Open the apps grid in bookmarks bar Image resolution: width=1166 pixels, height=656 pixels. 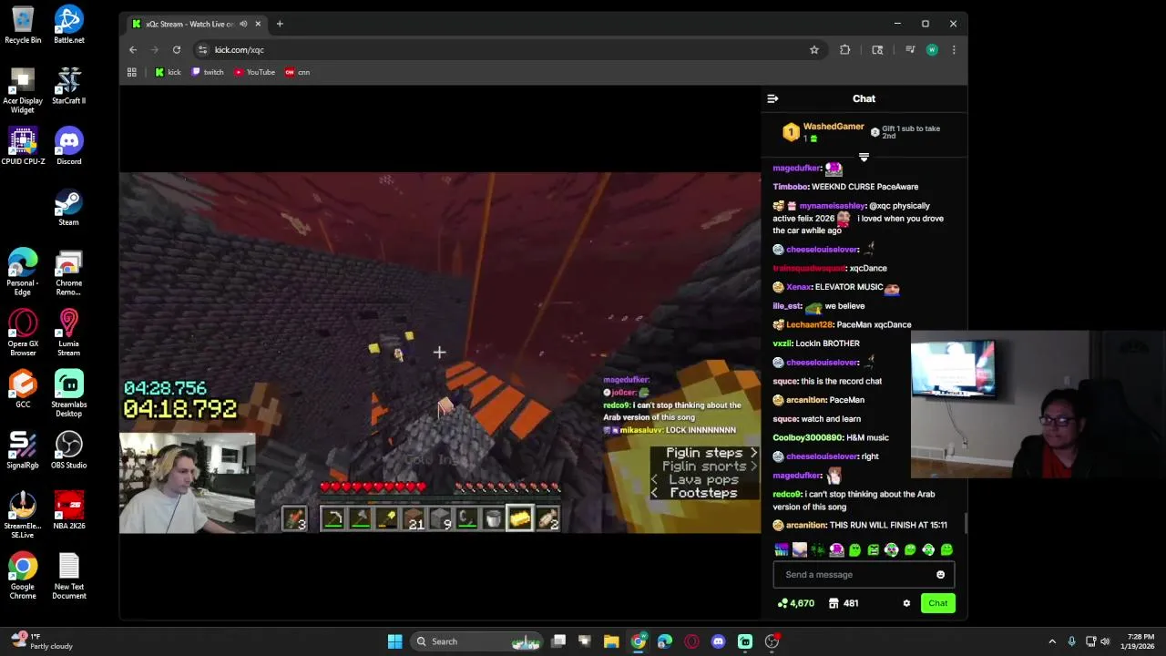point(132,72)
